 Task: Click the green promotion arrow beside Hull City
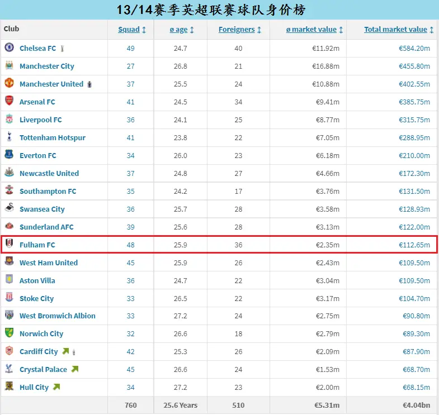pyautogui.click(x=56, y=387)
